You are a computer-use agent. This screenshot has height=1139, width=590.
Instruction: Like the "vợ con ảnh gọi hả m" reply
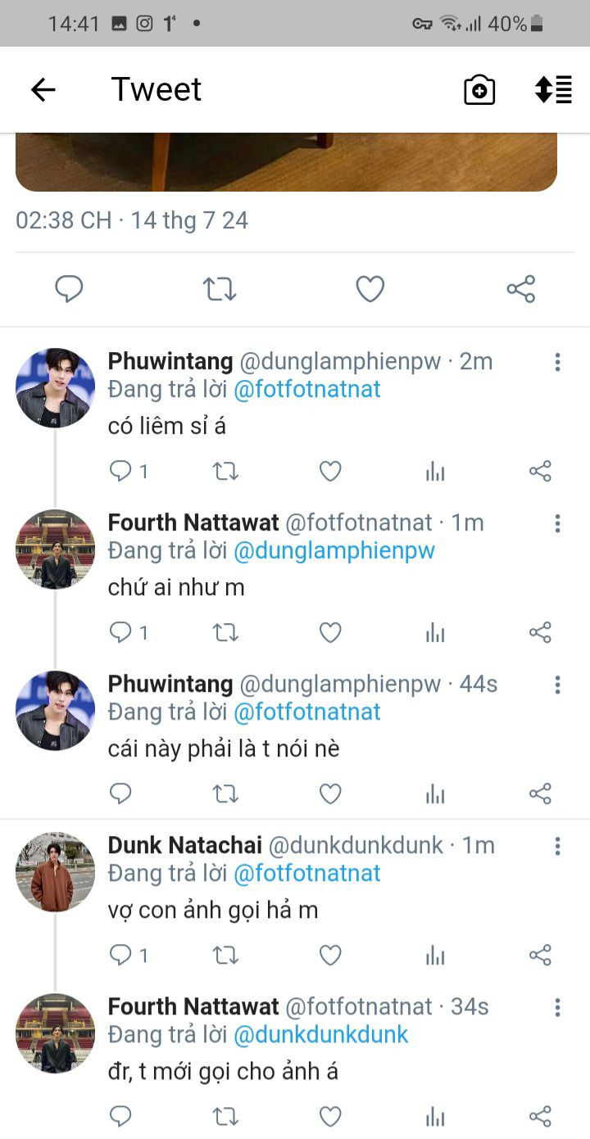coord(330,955)
